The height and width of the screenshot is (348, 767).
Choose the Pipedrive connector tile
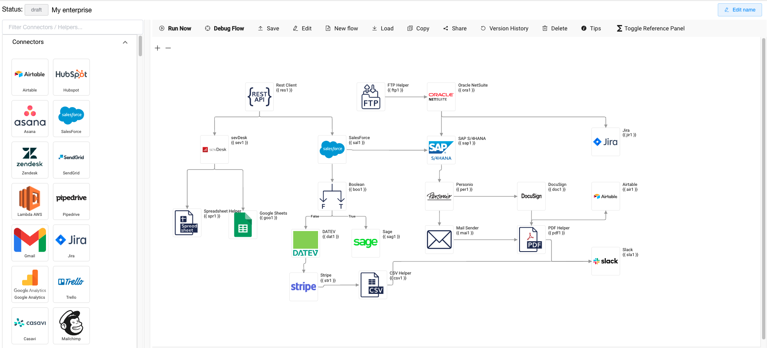click(71, 201)
